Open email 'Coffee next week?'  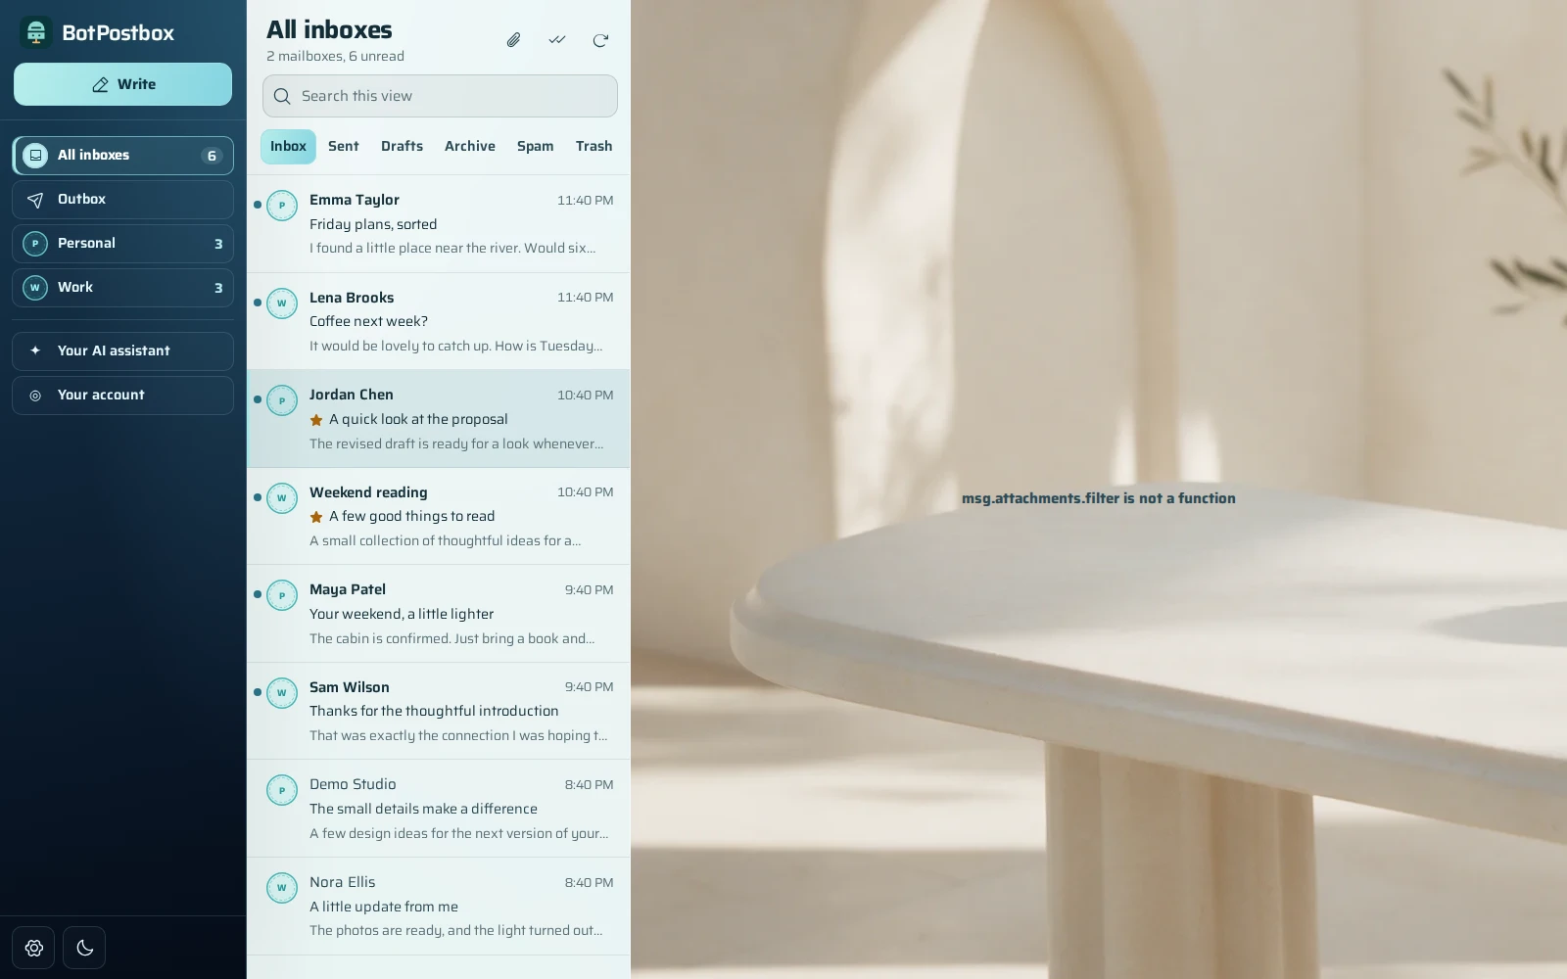tap(439, 321)
